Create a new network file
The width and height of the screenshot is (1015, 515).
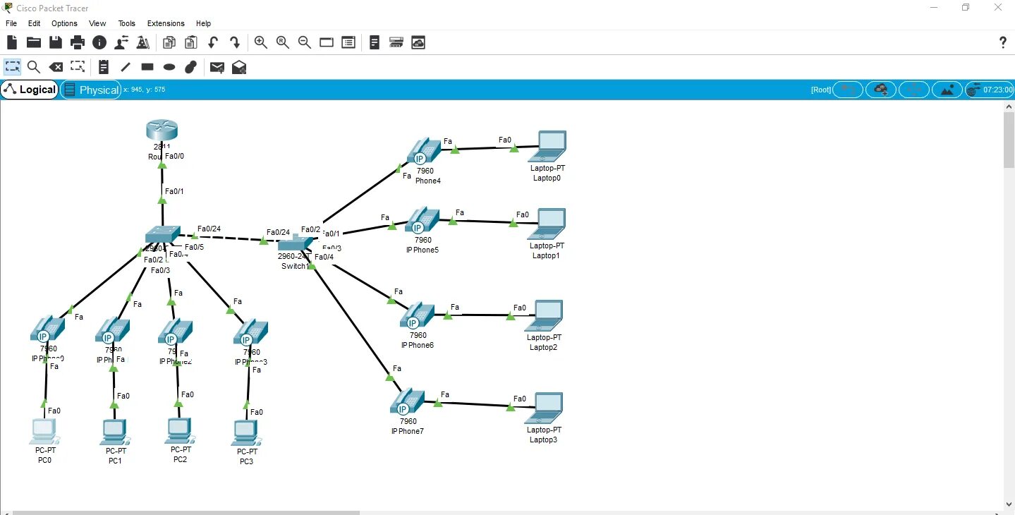pyautogui.click(x=12, y=43)
